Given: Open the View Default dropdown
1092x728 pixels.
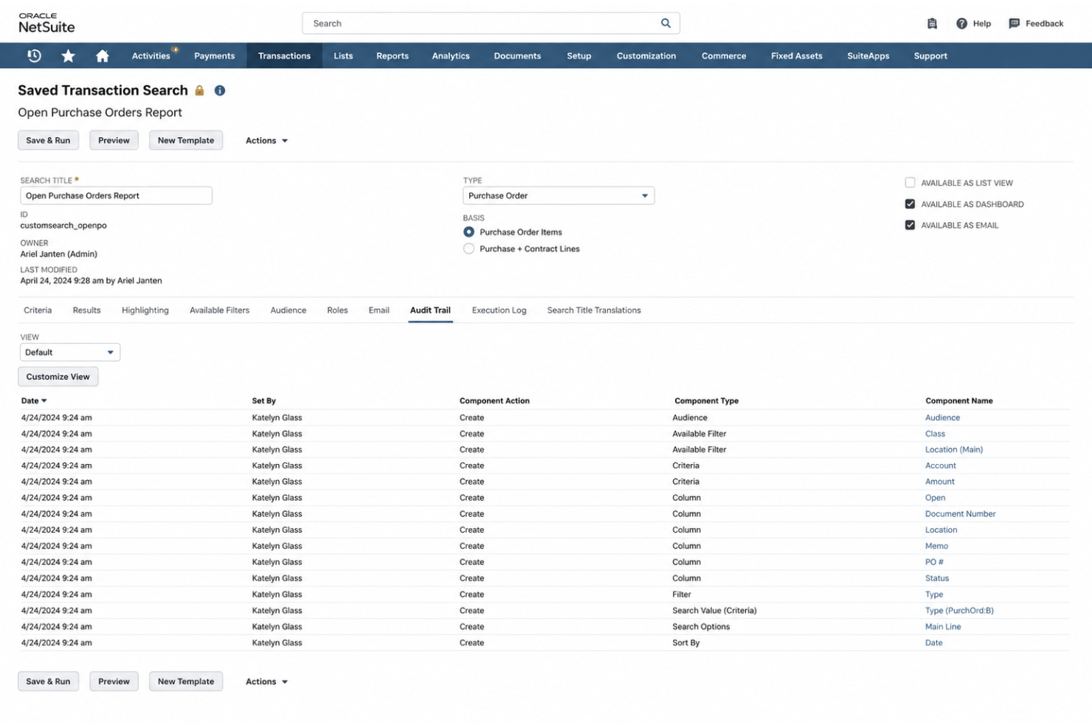Looking at the screenshot, I should click(x=70, y=353).
